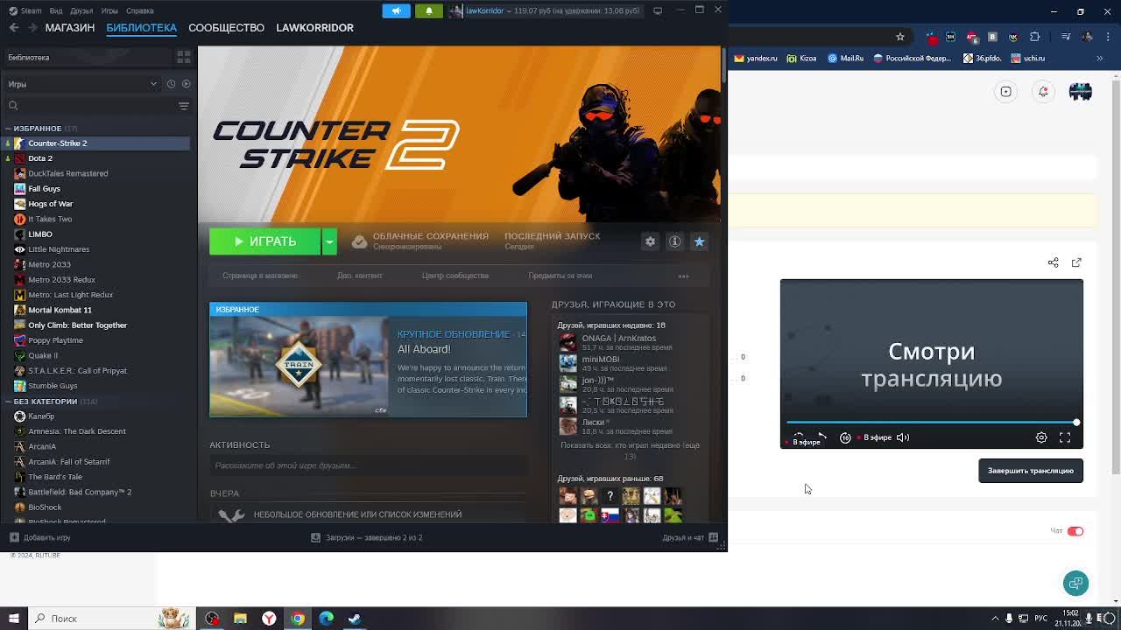Open МАГАЗИН tab in Steam
Screen dimensions: 1121x630
point(70,28)
